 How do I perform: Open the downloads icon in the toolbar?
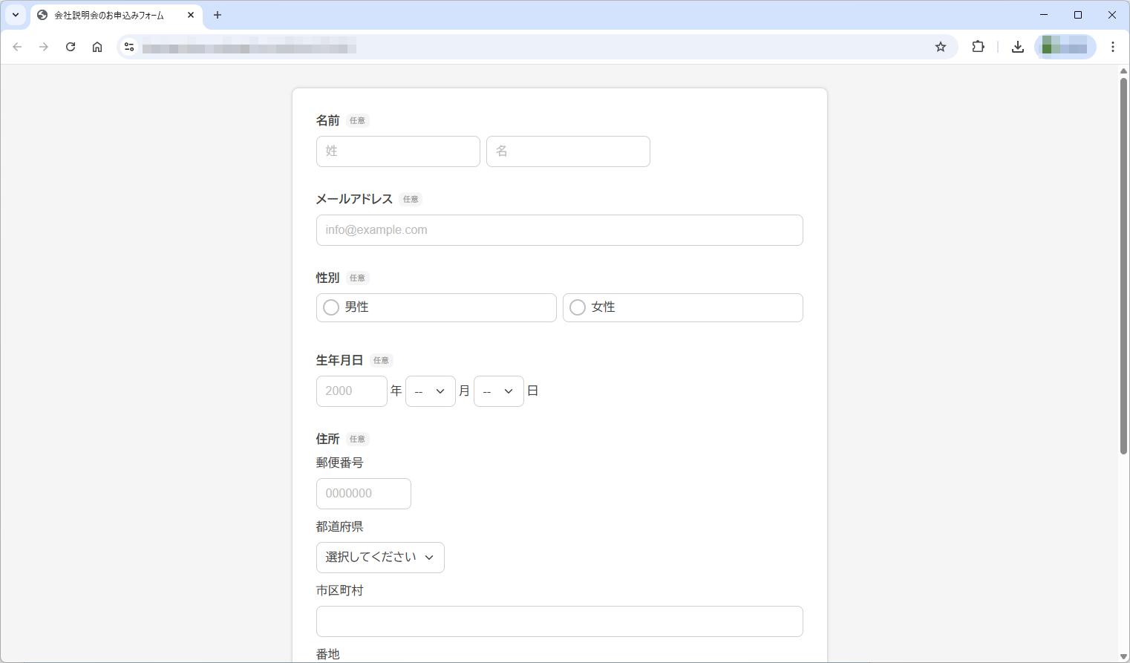pyautogui.click(x=1017, y=46)
